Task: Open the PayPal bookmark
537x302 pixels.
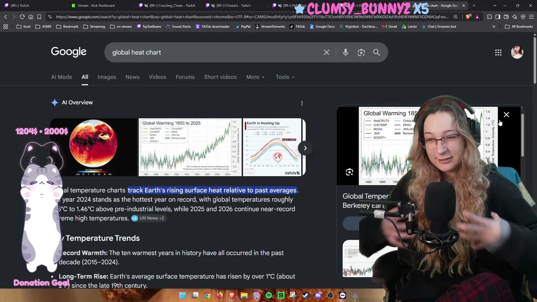Action: pyautogui.click(x=242, y=26)
